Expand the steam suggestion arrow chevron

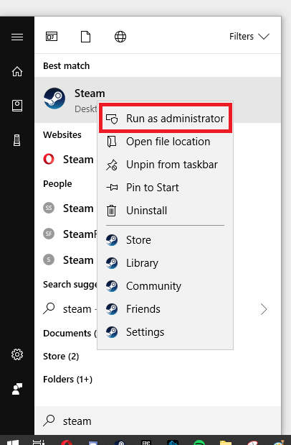tap(264, 309)
